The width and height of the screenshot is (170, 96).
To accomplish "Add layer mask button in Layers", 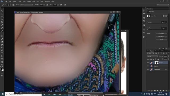I will coord(155,91).
